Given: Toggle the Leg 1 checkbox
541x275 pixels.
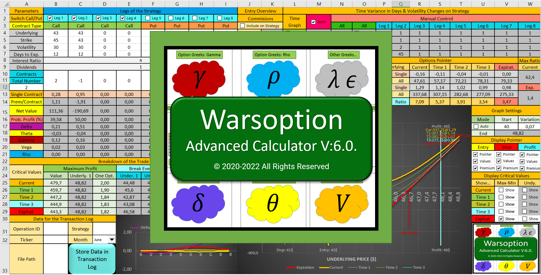Looking at the screenshot, I should pos(50,18).
